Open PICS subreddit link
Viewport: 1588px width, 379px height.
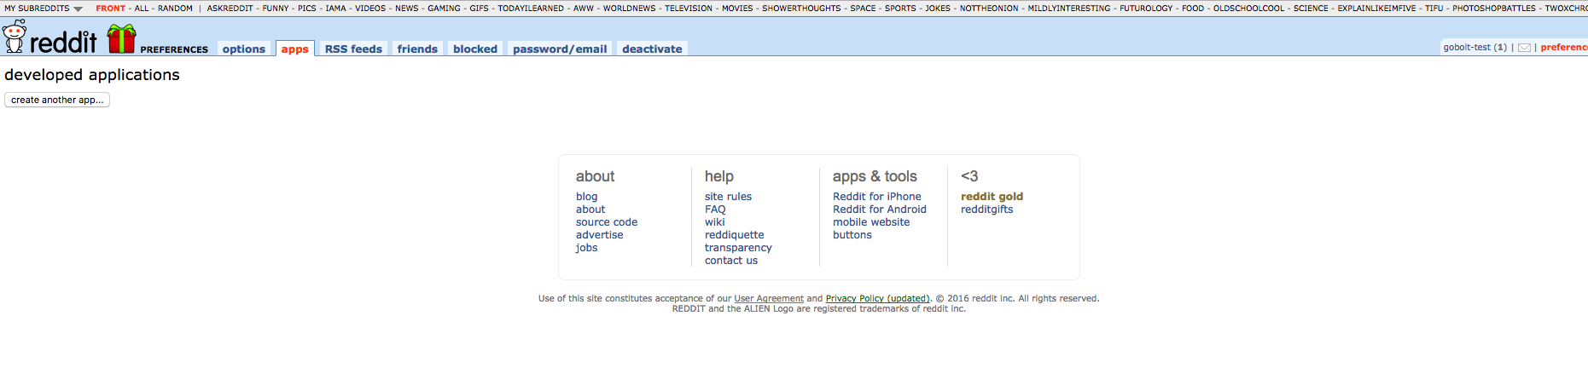click(x=307, y=9)
